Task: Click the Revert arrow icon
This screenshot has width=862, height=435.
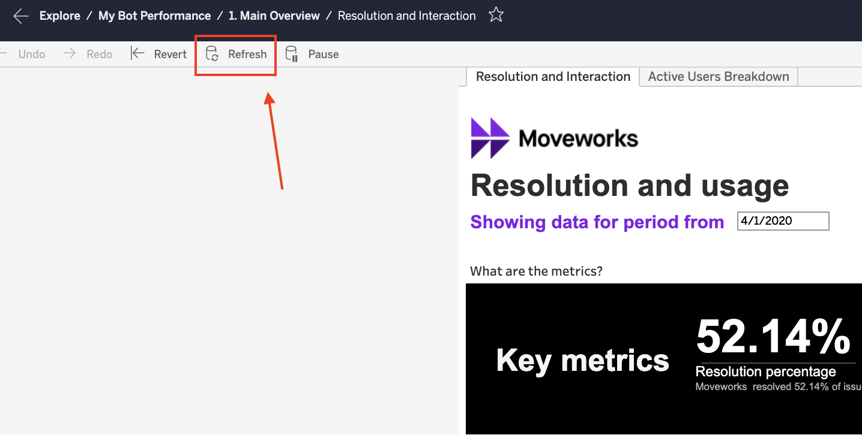Action: (x=137, y=54)
